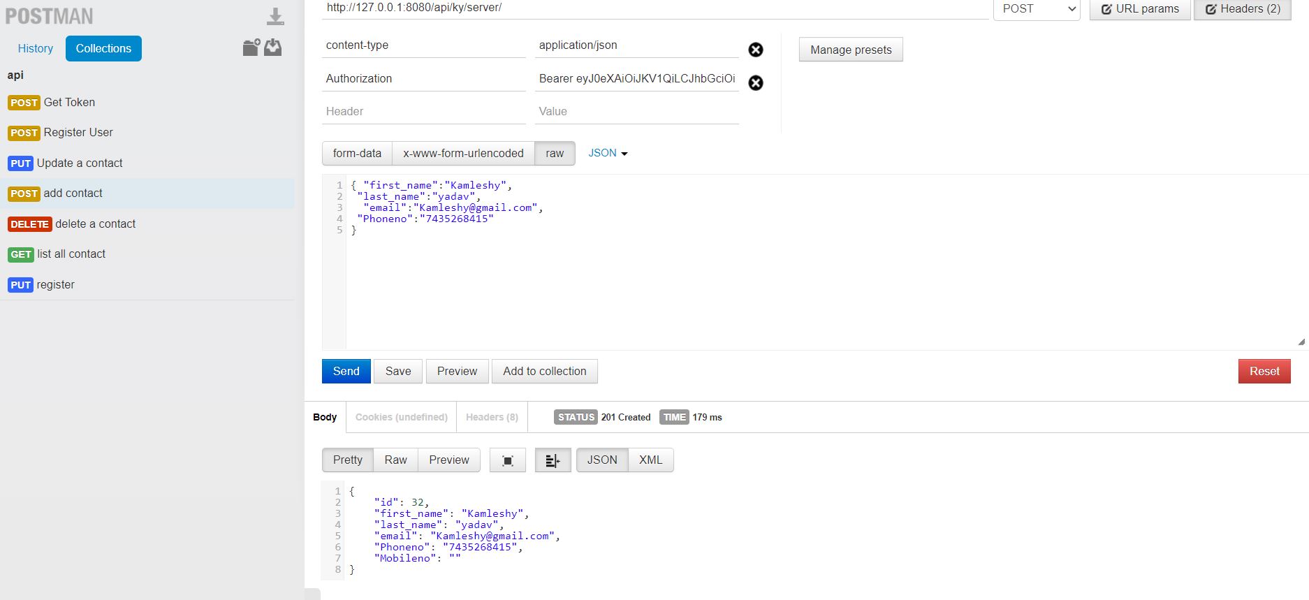Open the Register User request
This screenshot has width=1309, height=600.
point(147,133)
